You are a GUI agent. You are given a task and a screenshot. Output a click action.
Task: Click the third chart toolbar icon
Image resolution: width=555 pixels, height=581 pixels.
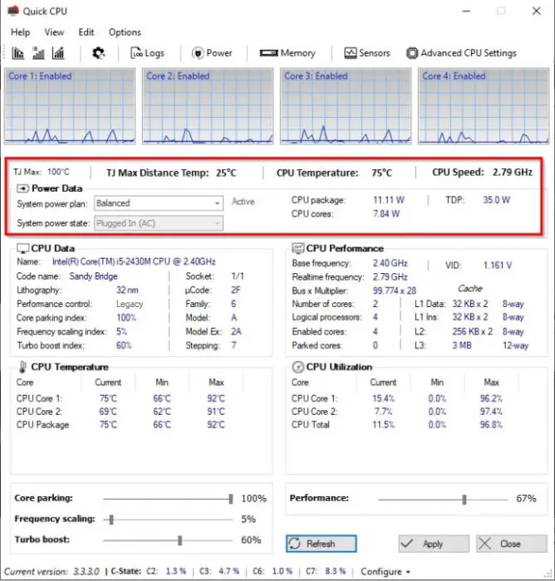point(58,53)
